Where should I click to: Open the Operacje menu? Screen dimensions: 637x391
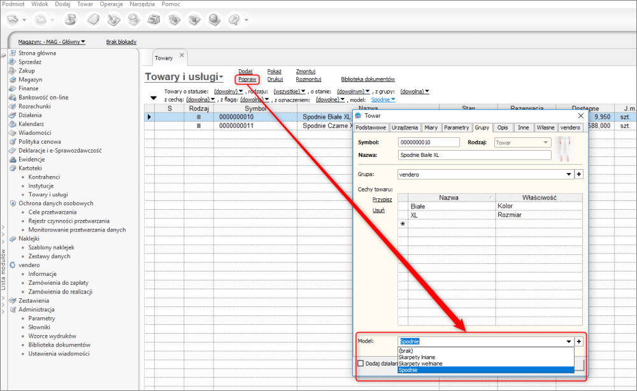click(111, 4)
